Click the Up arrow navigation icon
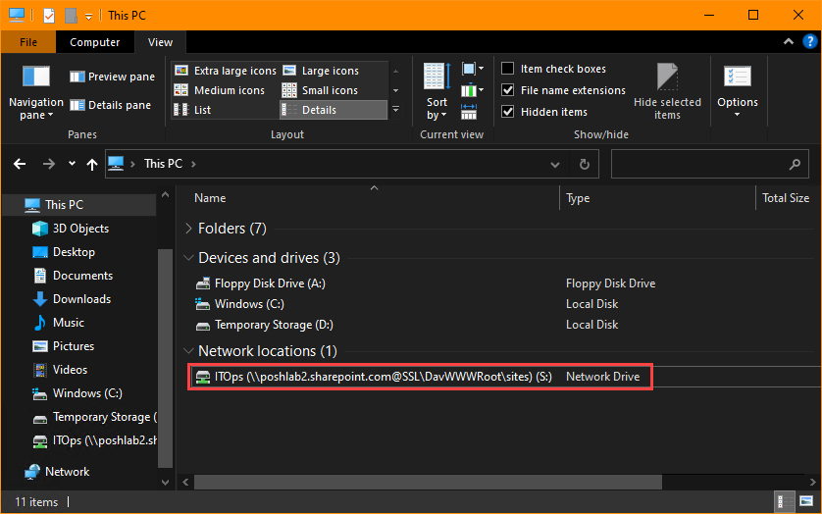 pyautogui.click(x=92, y=165)
